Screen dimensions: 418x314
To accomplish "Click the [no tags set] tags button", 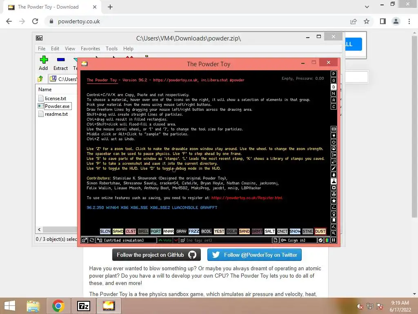I will coord(225,240).
